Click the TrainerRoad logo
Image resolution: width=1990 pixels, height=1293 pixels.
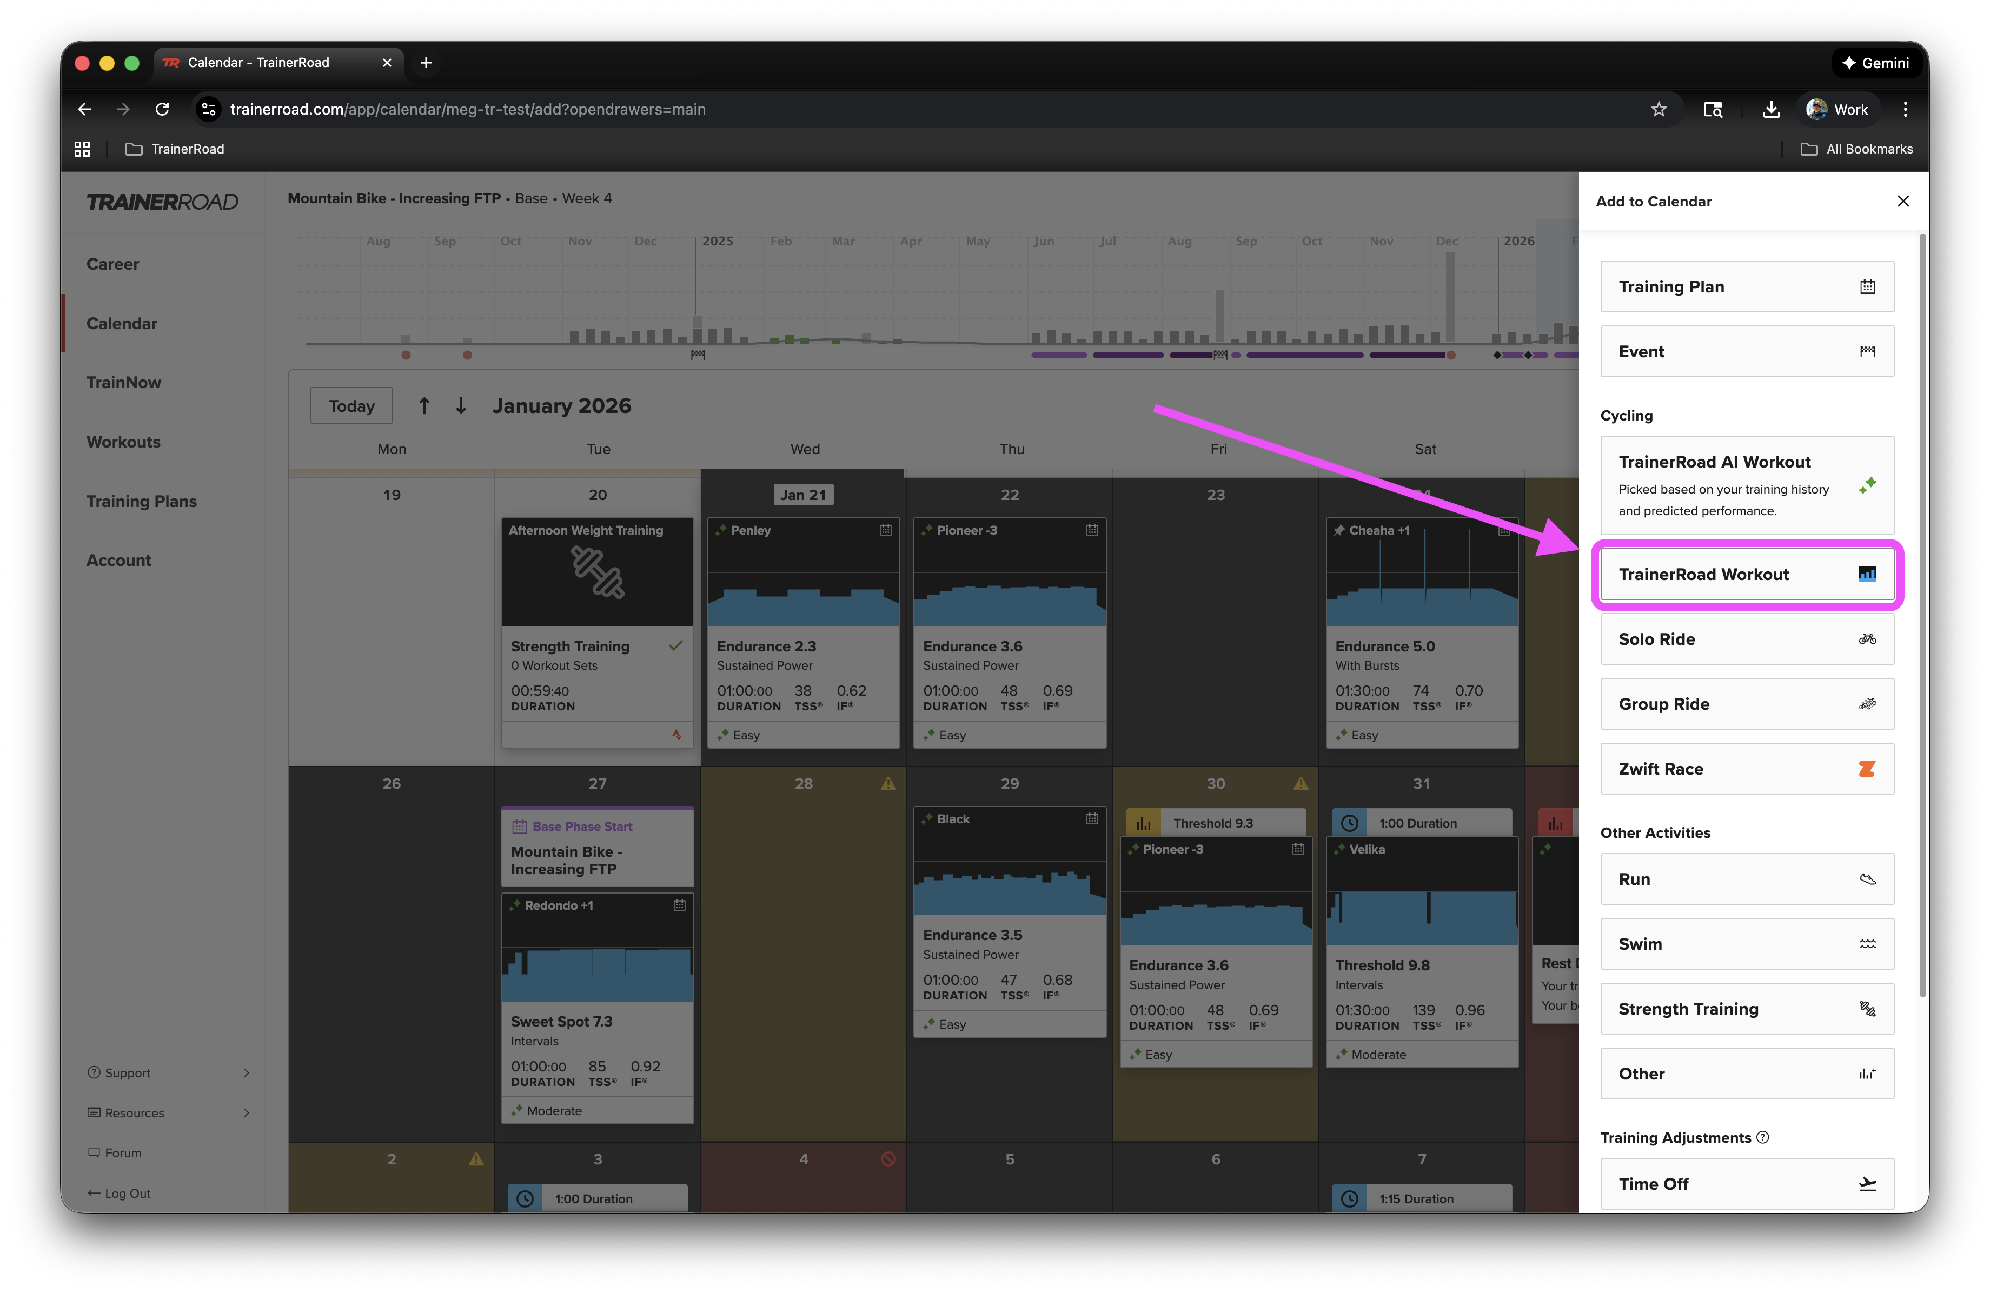pos(162,202)
